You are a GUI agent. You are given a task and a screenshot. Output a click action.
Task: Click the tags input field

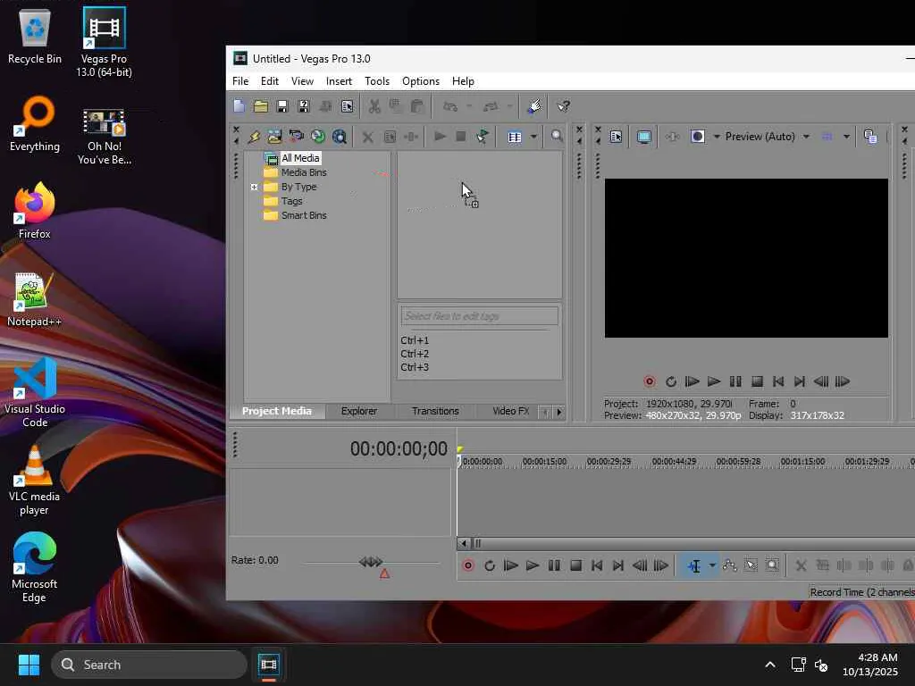point(479,315)
